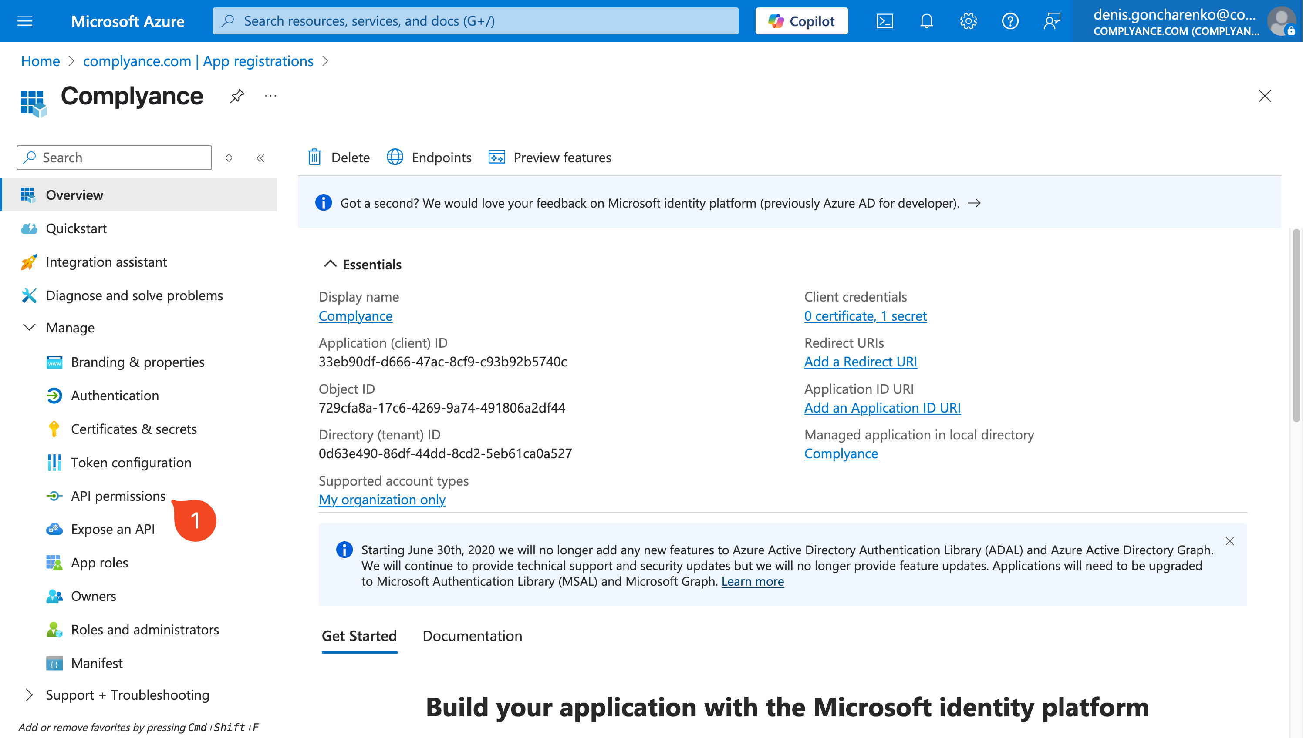The width and height of the screenshot is (1303, 738).
Task: Go to Home breadcrumb
Action: coord(40,61)
